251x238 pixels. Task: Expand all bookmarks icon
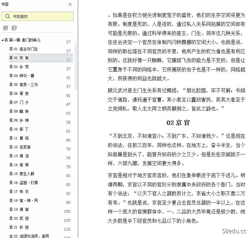click(6, 28)
